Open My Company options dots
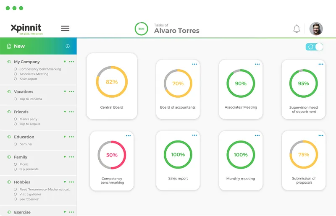 (71, 62)
